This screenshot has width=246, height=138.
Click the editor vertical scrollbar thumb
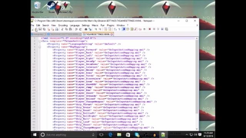click(197, 77)
